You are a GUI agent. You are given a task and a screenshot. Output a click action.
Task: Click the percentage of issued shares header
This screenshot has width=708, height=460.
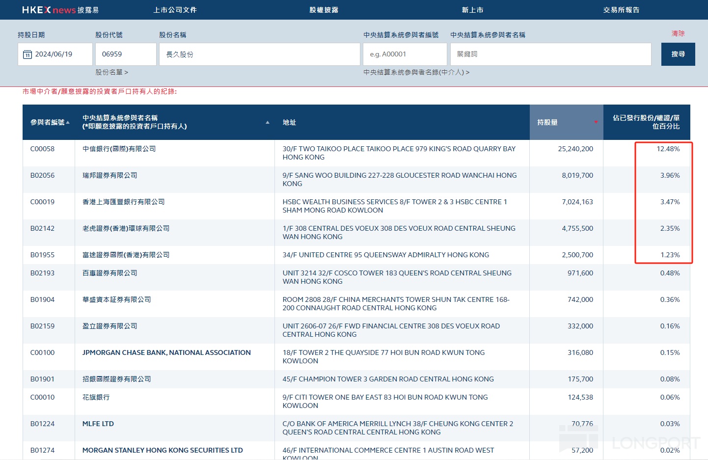[646, 122]
